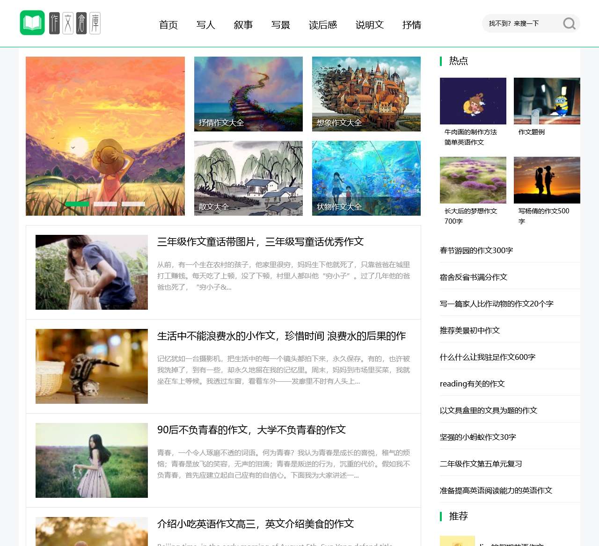Select the 抒情 menu item
This screenshot has width=599, height=546.
pos(412,25)
